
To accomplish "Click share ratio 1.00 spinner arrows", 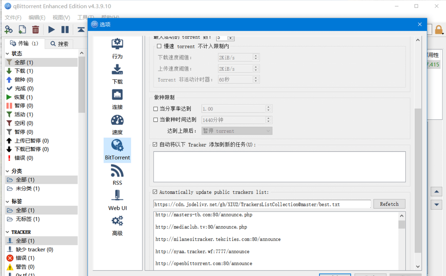I will pos(269,109).
